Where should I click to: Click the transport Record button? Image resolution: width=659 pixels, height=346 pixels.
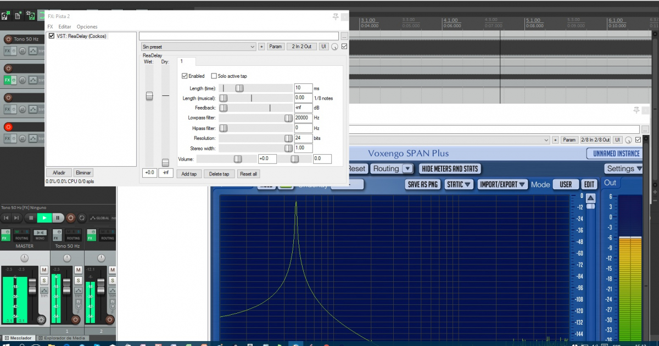pyautogui.click(x=70, y=218)
